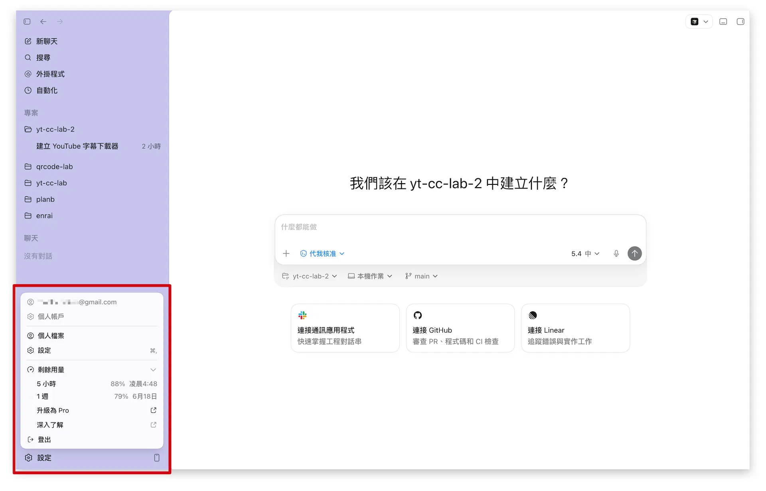Open the 代我核准 approval dropdown
Screen dimensions: 766x491
pos(322,253)
